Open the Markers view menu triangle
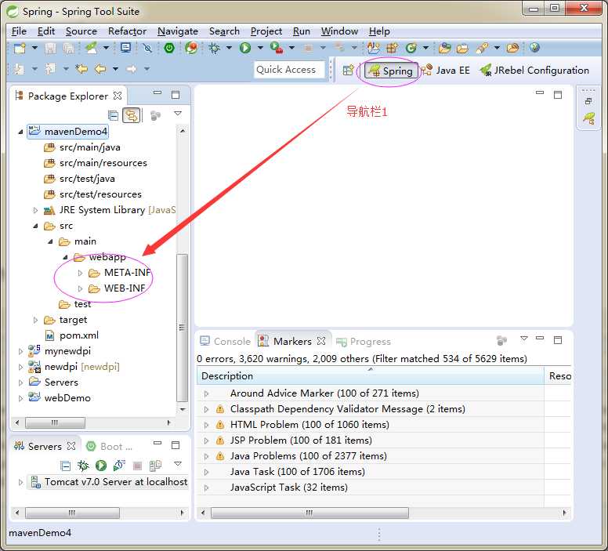Image resolution: width=608 pixels, height=551 pixels. (x=524, y=339)
